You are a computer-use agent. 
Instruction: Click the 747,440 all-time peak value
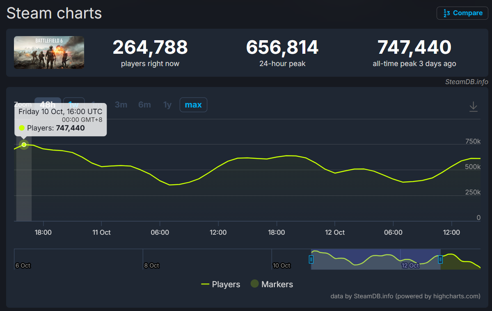coord(414,47)
